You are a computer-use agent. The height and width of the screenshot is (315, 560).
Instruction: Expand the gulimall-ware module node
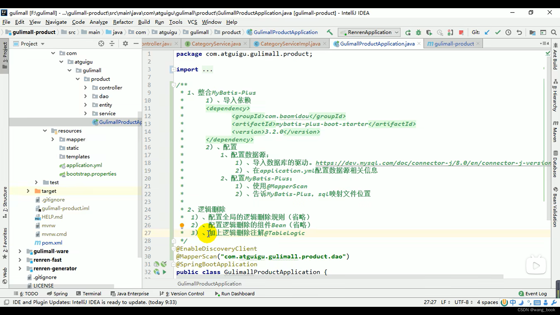pyautogui.click(x=20, y=251)
